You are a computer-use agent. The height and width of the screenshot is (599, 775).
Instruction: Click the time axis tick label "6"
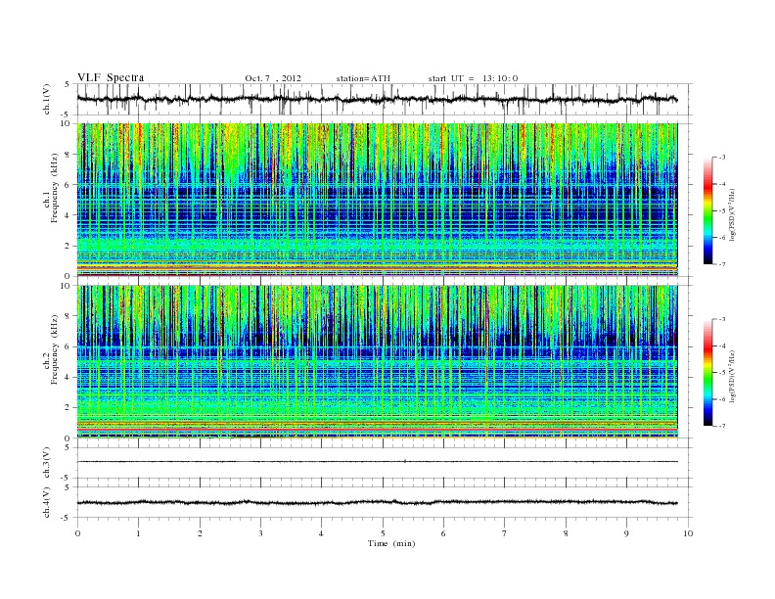pyautogui.click(x=443, y=533)
